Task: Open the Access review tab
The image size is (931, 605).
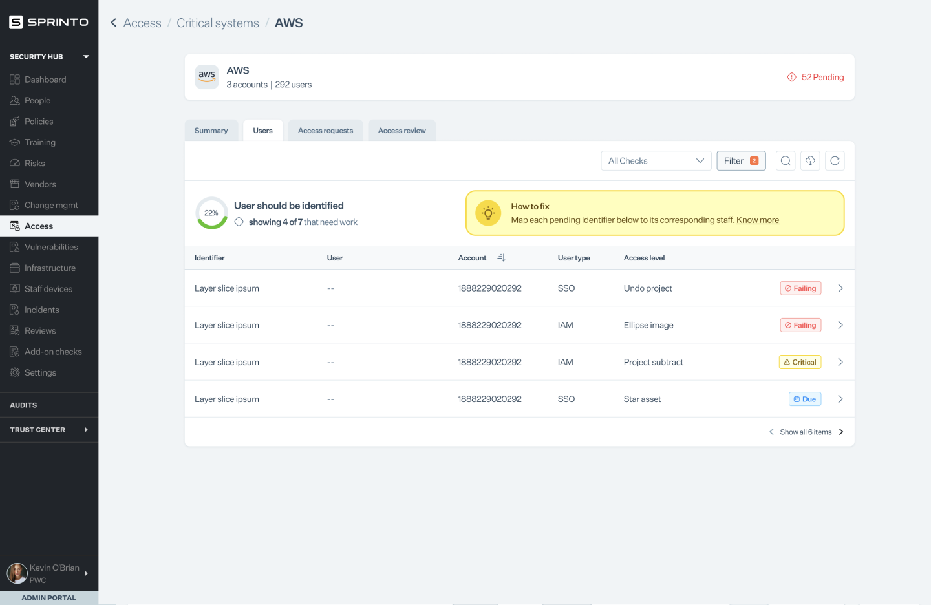Action: (x=401, y=131)
